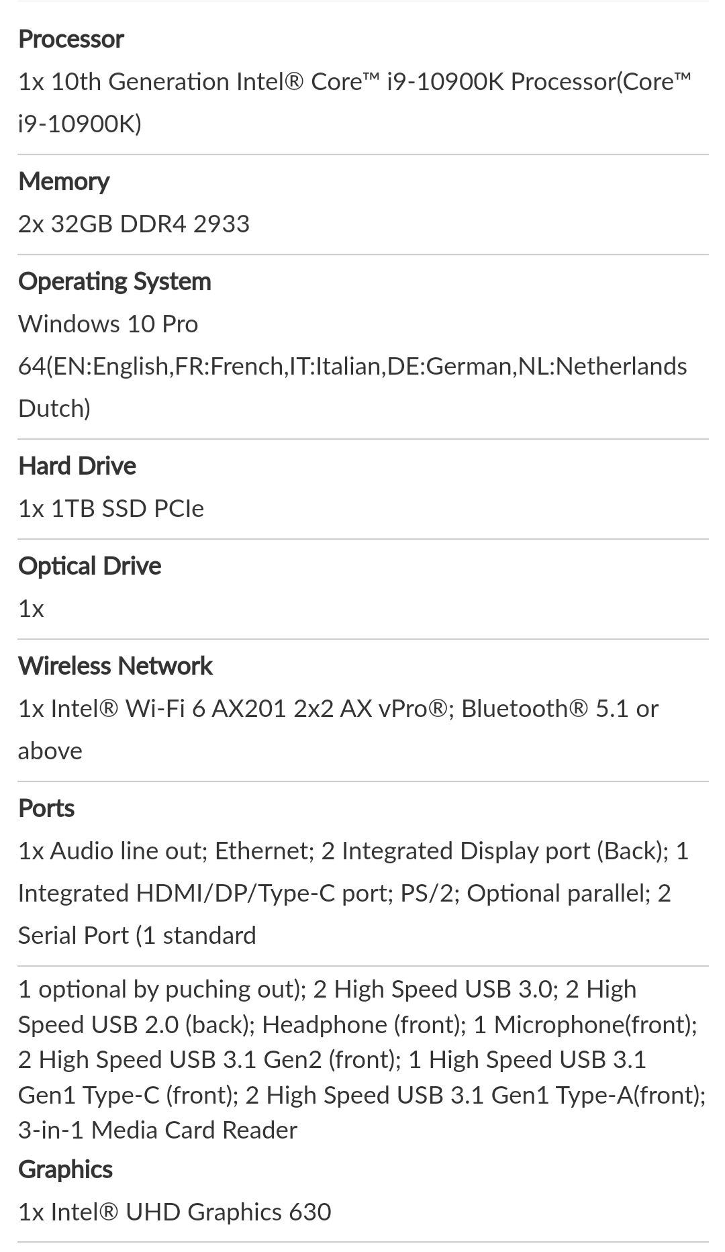Image resolution: width=725 pixels, height=1252 pixels.
Task: Click the 2x 32GB DDR4 2933 value
Action: tap(134, 224)
